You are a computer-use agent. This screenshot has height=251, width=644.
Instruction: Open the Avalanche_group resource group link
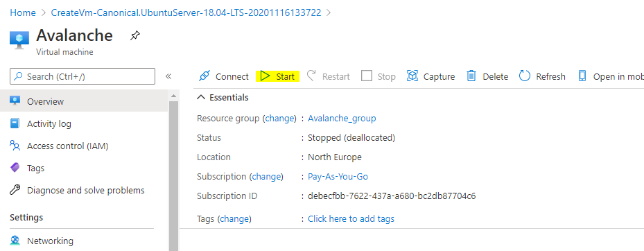pyautogui.click(x=342, y=119)
